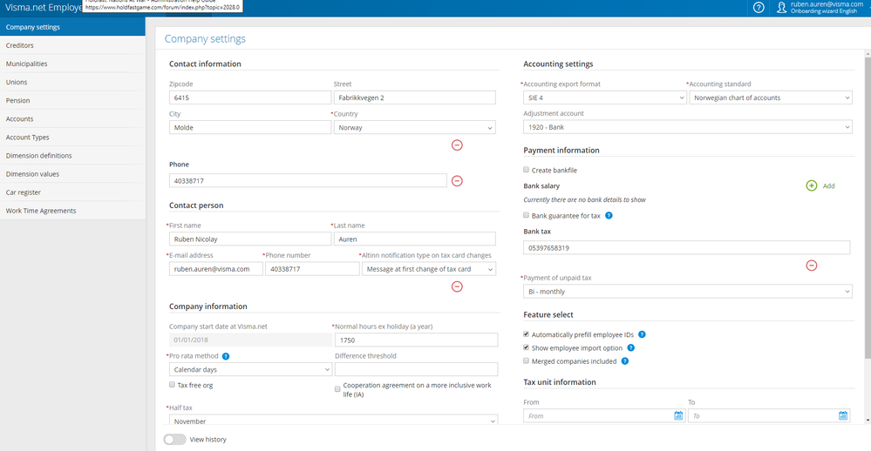Uncheck Show employee import option
This screenshot has height=451, width=871.
pos(527,347)
